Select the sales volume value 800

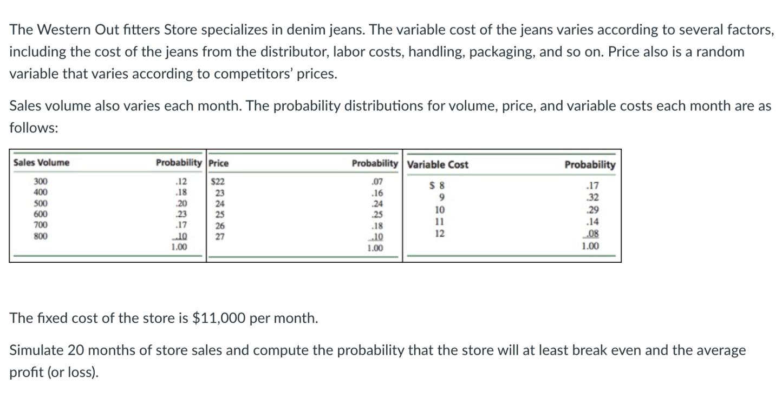pyautogui.click(x=41, y=236)
